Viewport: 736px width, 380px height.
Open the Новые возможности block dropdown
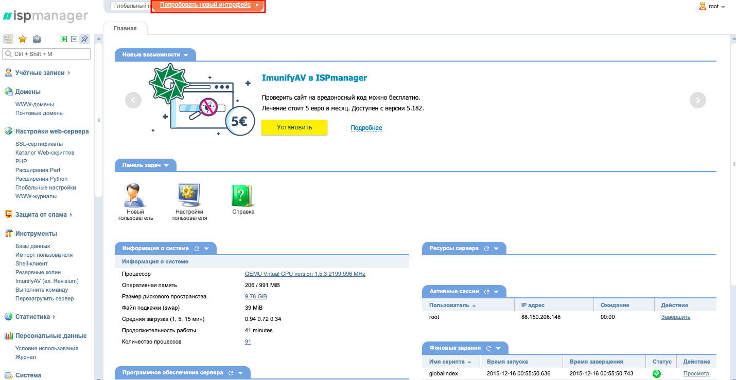click(x=186, y=55)
